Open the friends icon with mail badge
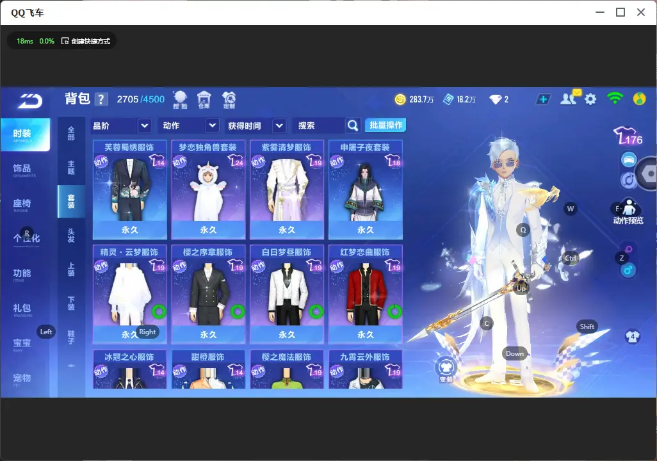 (570, 98)
